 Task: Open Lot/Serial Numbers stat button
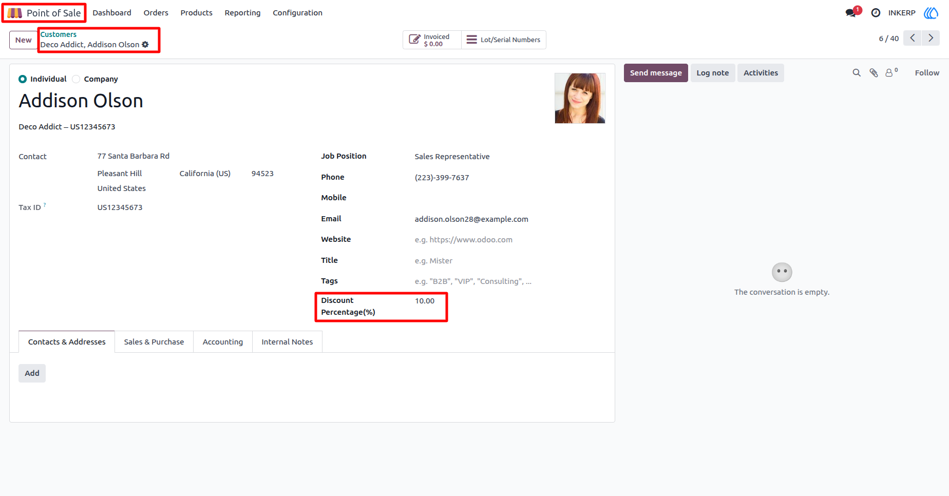504,40
